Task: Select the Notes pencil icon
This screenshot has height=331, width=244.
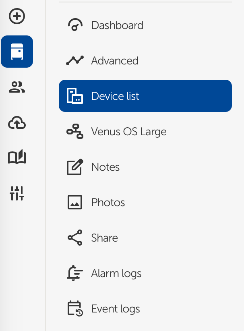Action: pos(74,167)
